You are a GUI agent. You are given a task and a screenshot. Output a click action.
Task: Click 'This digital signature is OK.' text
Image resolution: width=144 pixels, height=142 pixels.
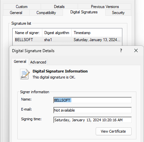[x=54, y=77]
